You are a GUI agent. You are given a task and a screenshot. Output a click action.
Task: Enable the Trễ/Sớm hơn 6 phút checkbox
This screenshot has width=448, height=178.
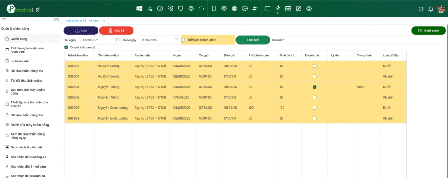(183, 40)
